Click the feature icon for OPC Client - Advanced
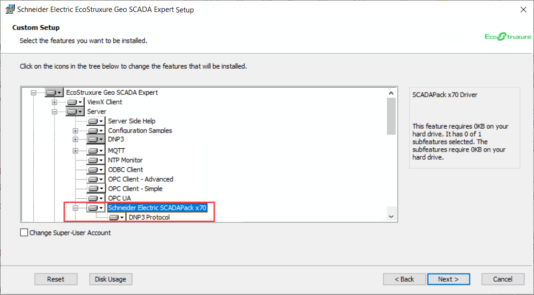This screenshot has height=295, width=534. (96, 179)
